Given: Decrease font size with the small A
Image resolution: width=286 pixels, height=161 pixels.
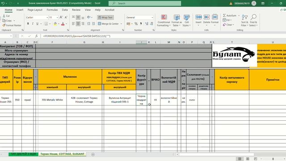Looking at the screenshot, I should pyautogui.click(x=66, y=17).
